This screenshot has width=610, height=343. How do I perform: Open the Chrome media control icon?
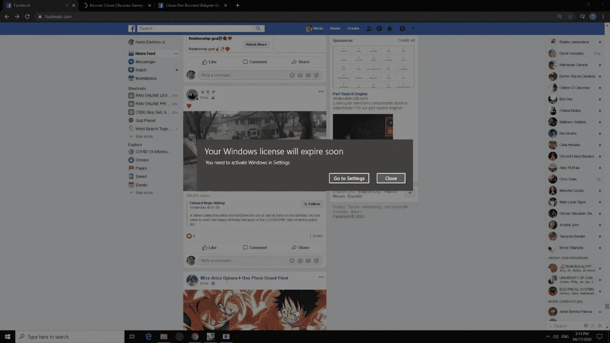(x=582, y=17)
